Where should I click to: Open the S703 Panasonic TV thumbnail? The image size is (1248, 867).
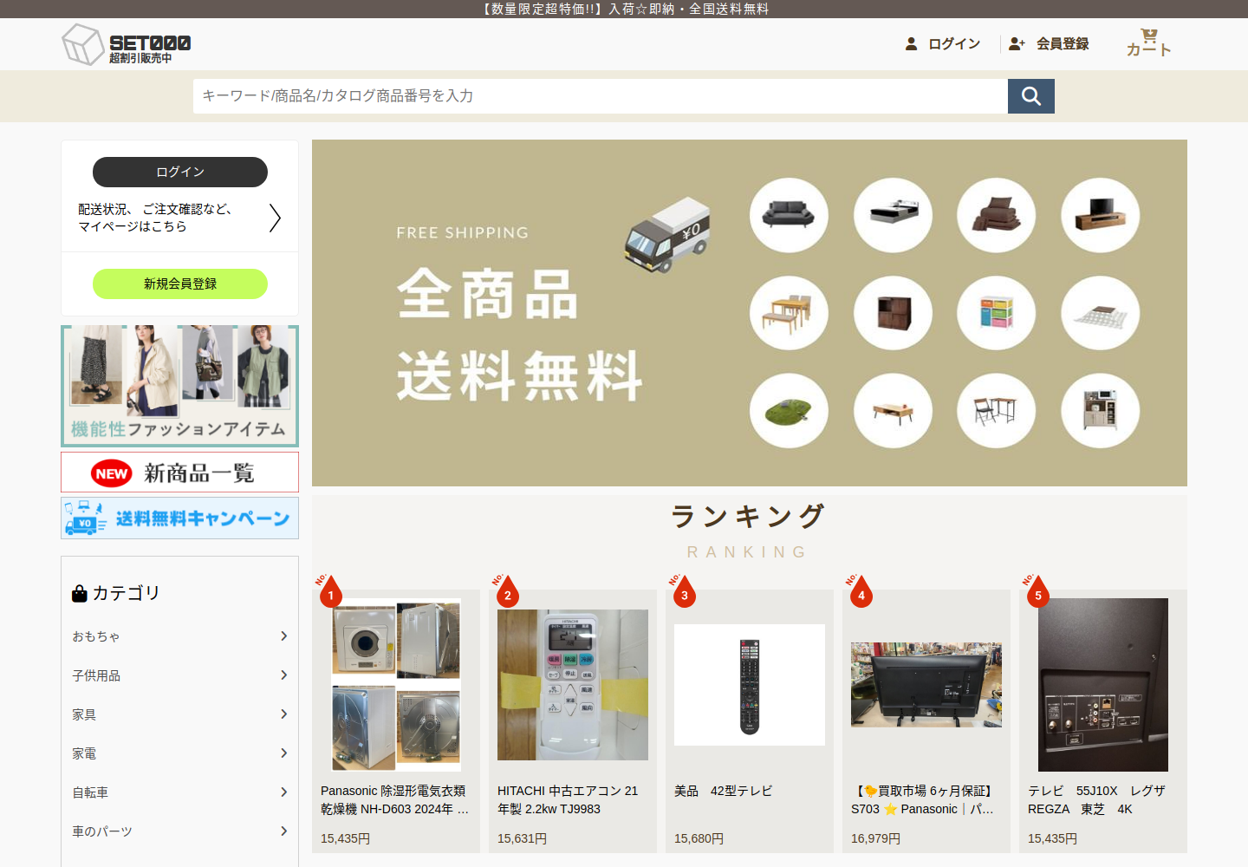click(x=926, y=684)
